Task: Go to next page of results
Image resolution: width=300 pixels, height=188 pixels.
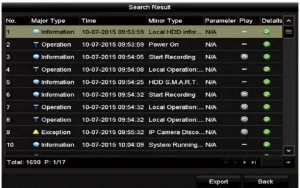Action: 244,162
